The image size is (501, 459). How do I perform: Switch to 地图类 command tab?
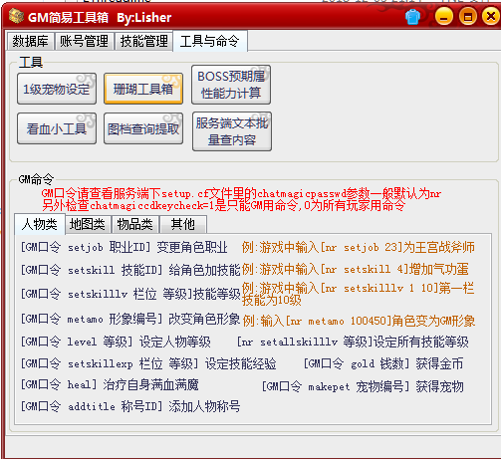88,225
